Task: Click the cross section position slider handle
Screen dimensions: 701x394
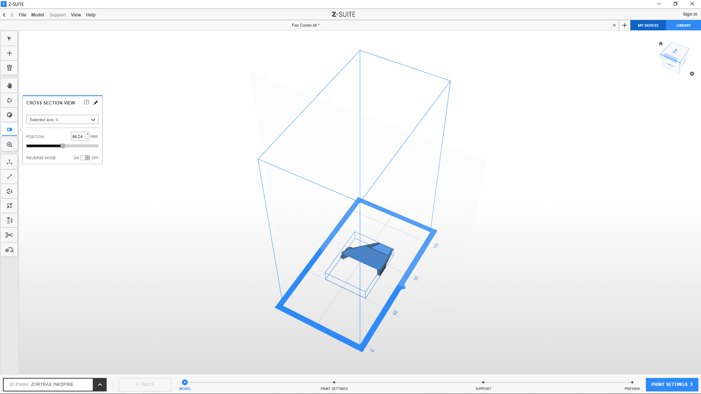Action: (x=63, y=146)
